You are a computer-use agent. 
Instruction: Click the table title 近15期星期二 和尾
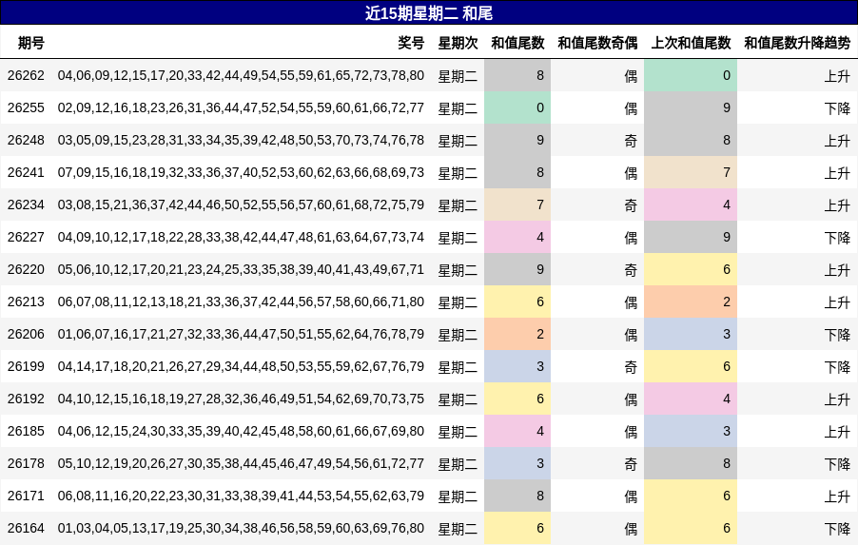tap(429, 13)
